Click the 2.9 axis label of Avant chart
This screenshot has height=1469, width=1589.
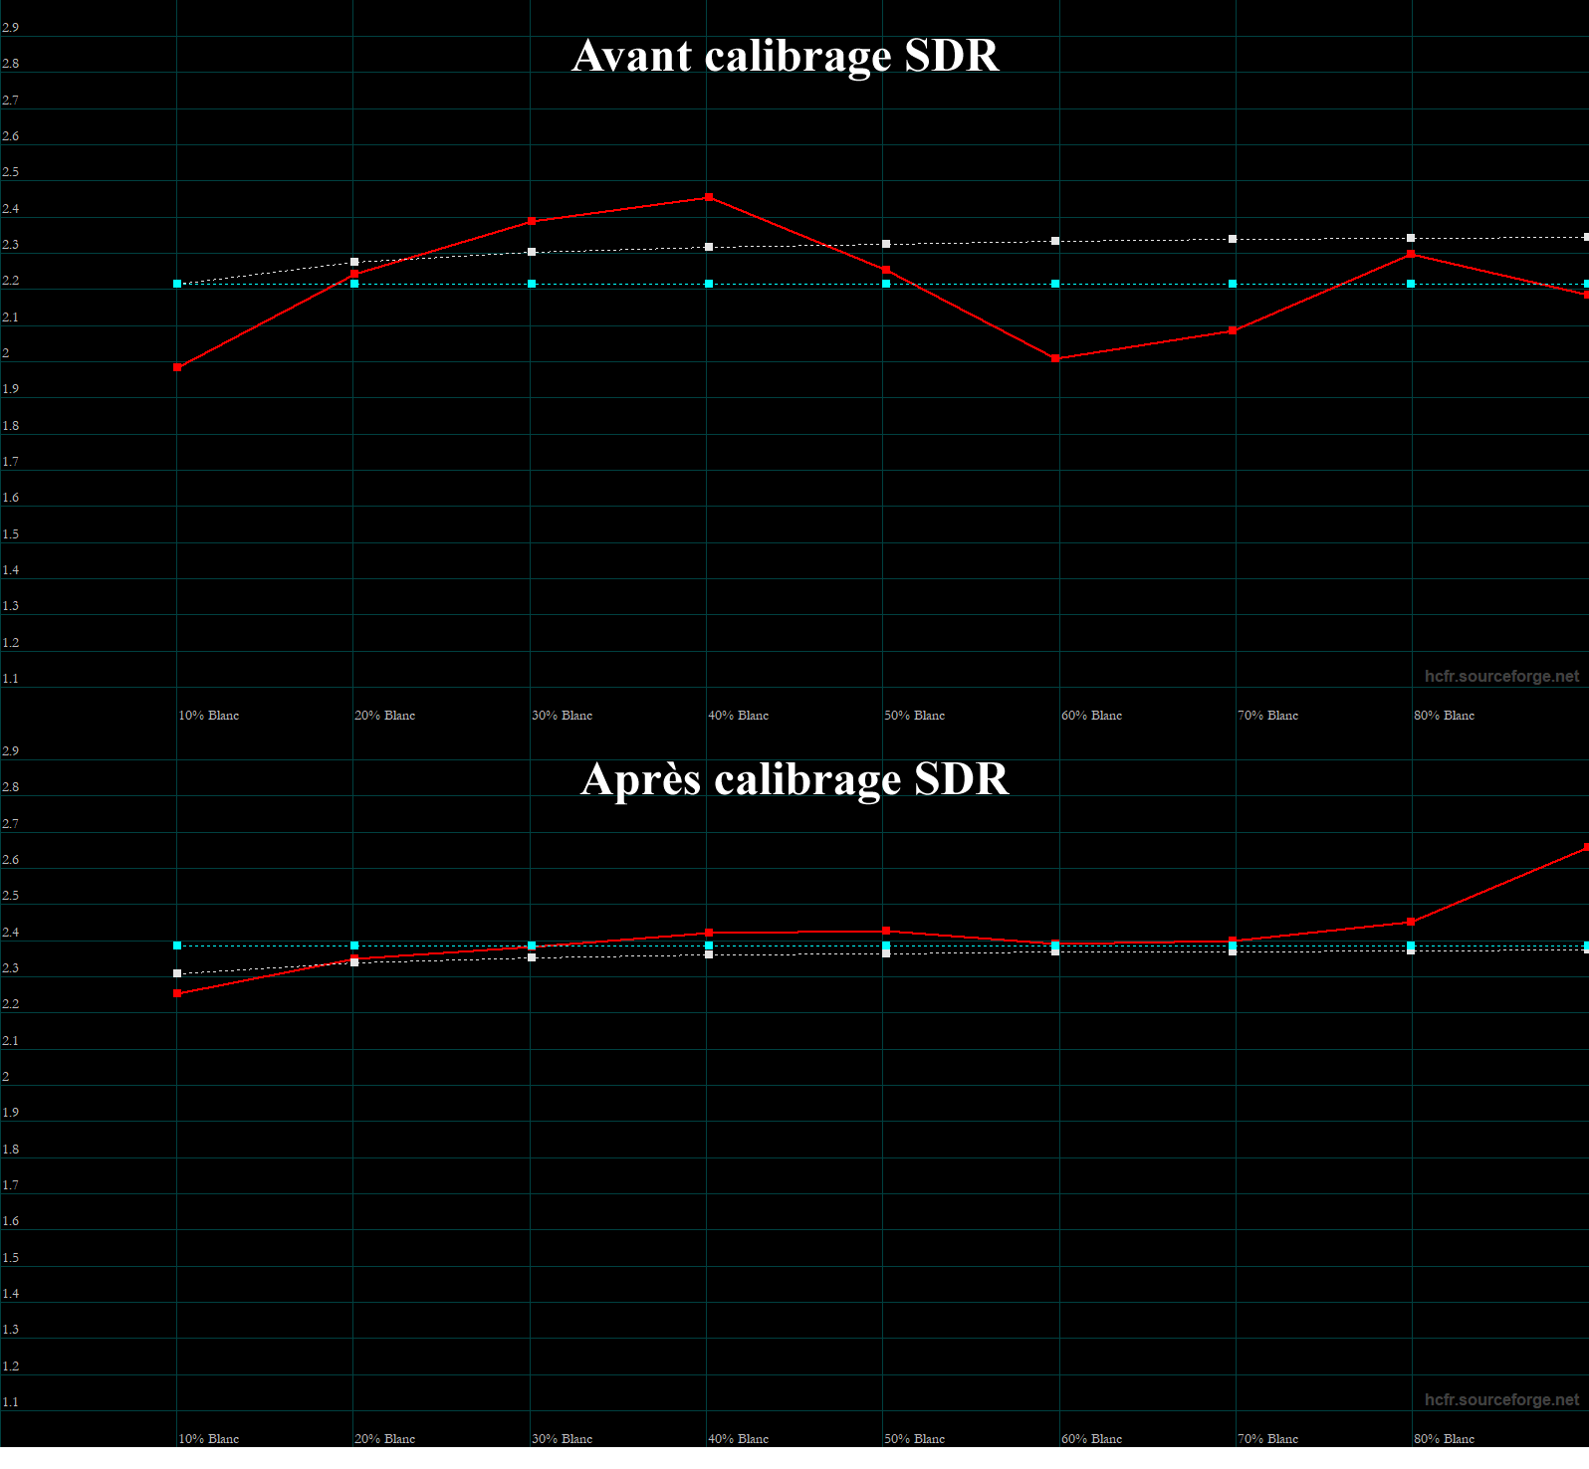pos(10,28)
